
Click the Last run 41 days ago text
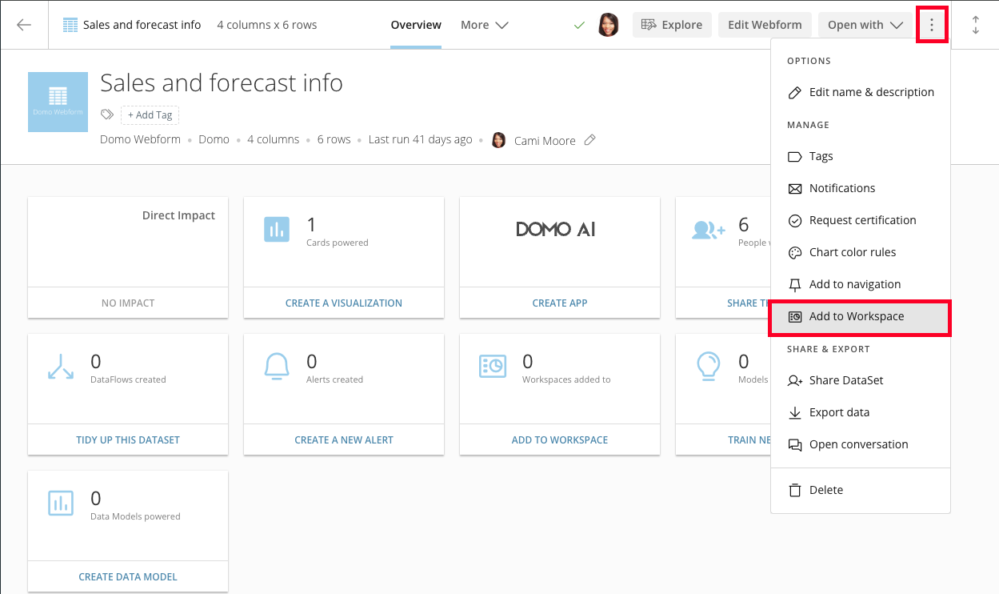[420, 139]
